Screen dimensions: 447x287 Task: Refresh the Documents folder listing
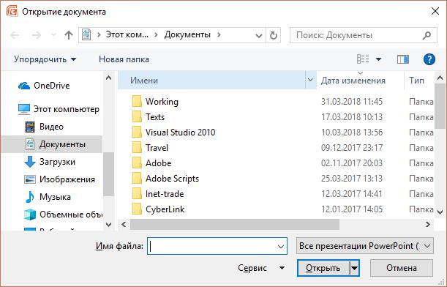coord(274,35)
